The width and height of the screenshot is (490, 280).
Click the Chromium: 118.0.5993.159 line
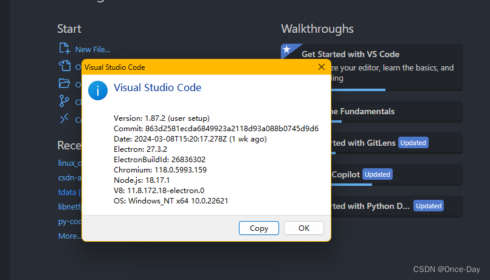click(x=160, y=170)
